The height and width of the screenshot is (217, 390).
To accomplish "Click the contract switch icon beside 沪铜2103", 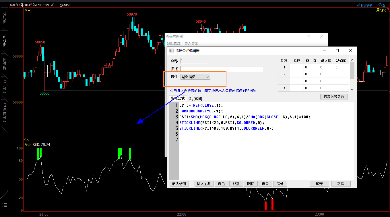I will click(x=12, y=5).
